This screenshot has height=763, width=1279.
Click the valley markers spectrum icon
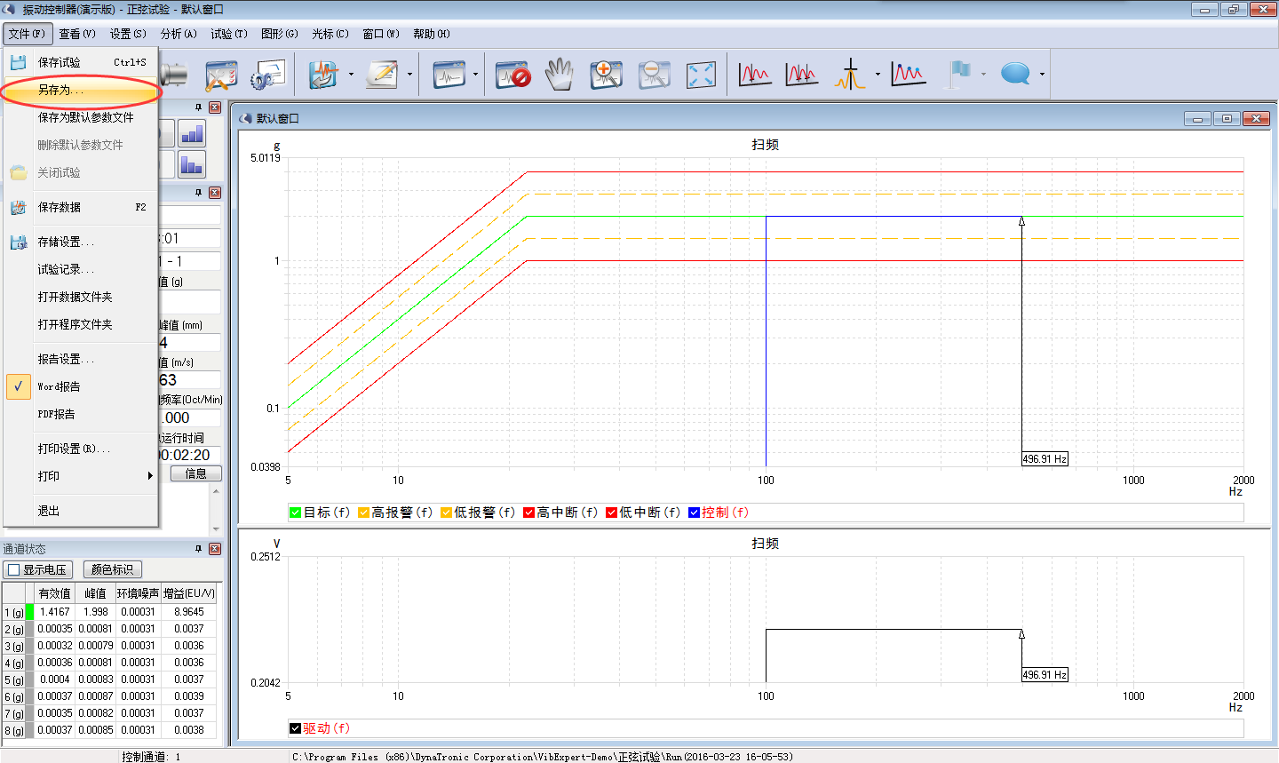[802, 75]
